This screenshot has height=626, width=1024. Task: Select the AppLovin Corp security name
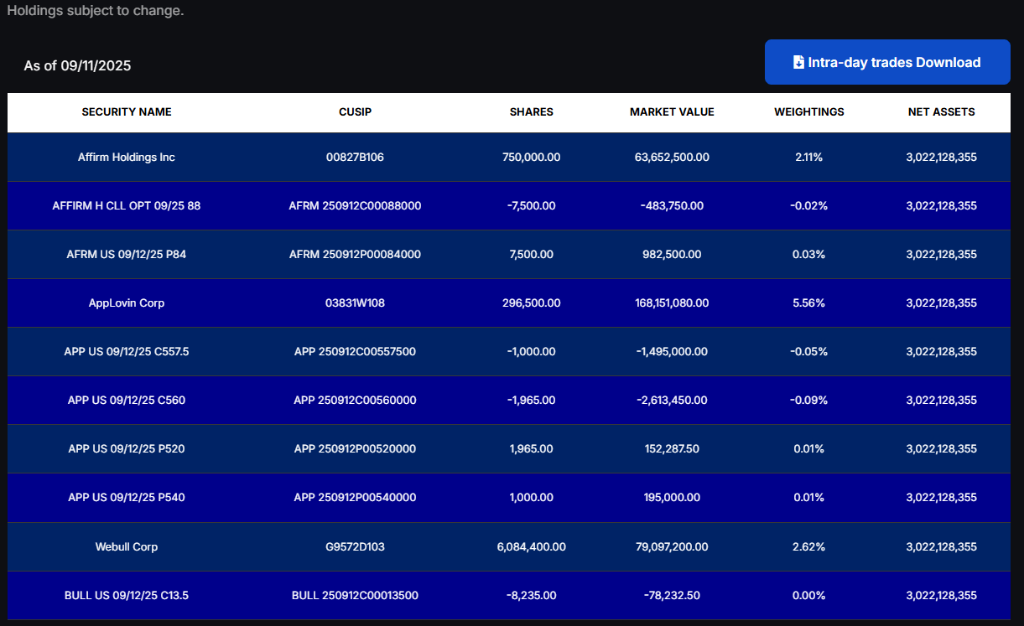click(x=127, y=303)
